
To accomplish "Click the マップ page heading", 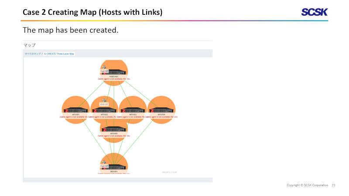I will tap(30, 45).
